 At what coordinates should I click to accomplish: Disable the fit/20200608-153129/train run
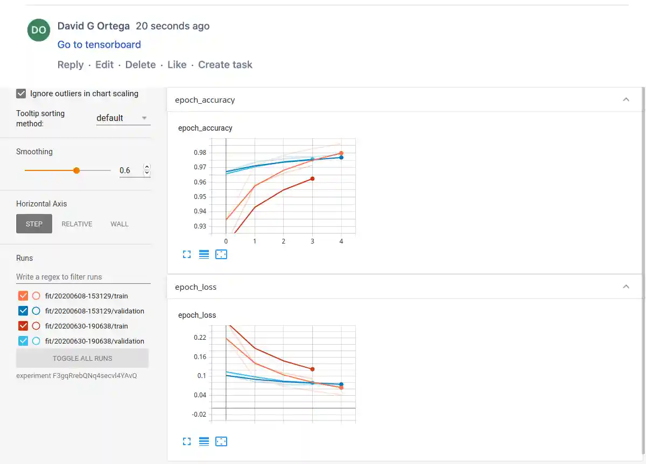coord(22,295)
